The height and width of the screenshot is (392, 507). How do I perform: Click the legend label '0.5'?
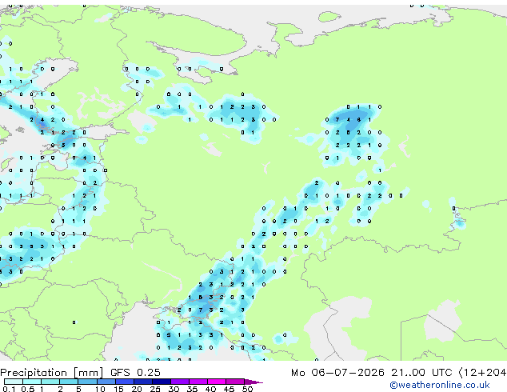(28, 389)
